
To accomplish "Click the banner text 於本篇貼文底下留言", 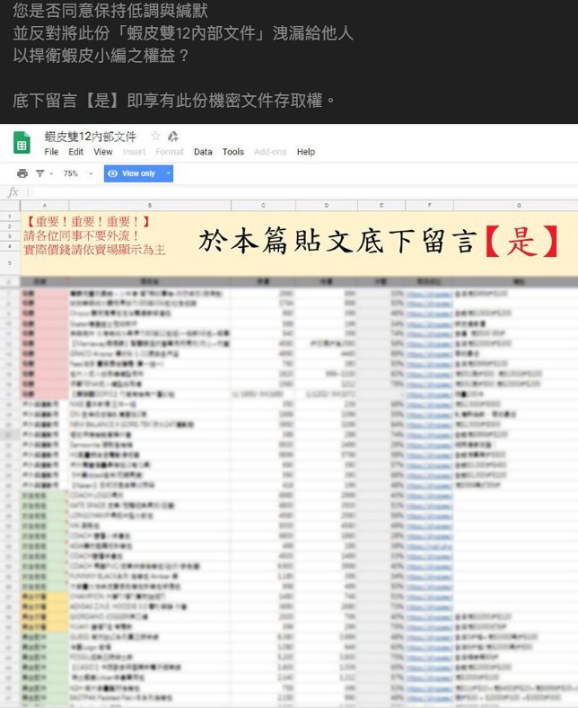I will (338, 241).
